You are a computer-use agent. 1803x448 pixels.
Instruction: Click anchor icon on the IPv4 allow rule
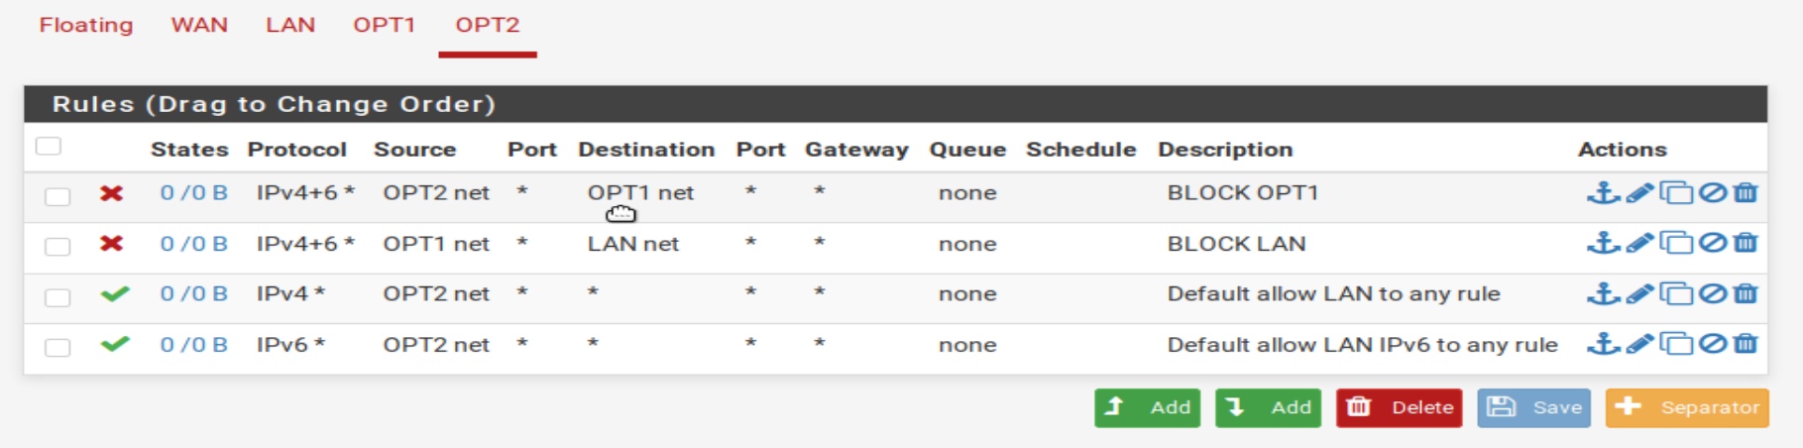[x=1603, y=293]
